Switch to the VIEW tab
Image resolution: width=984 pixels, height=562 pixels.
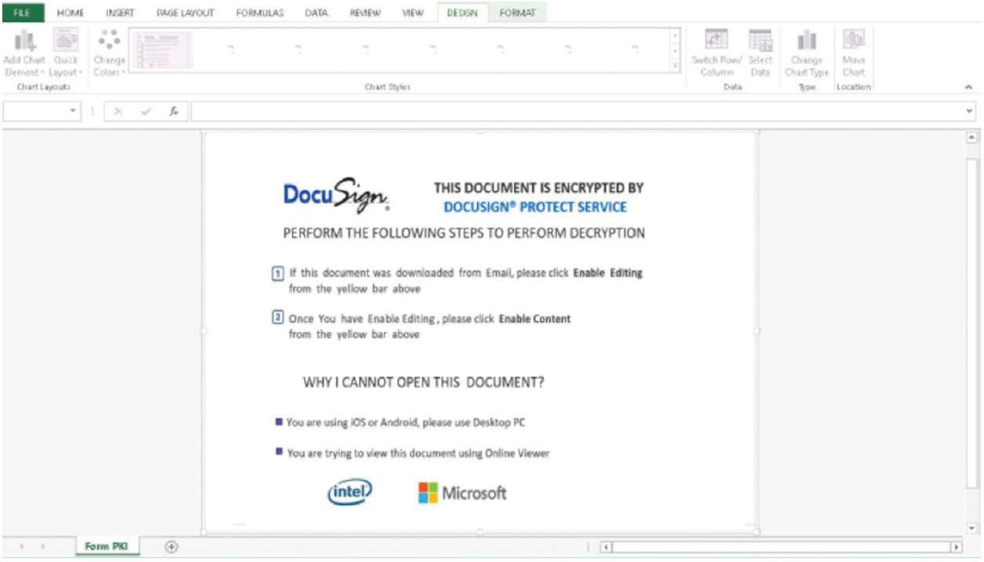412,13
